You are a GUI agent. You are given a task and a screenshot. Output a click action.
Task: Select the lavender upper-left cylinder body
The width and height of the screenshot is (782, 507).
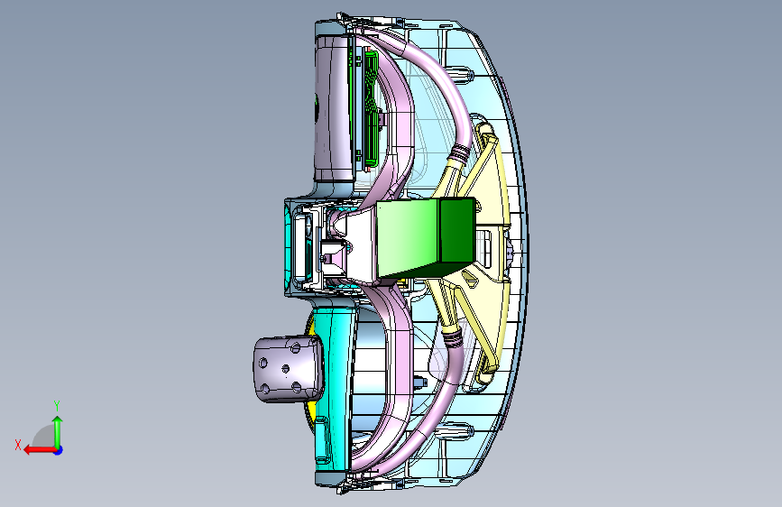333,107
